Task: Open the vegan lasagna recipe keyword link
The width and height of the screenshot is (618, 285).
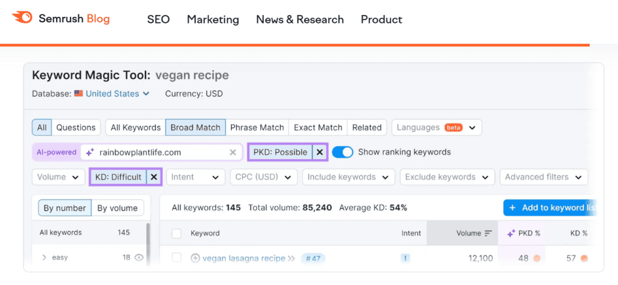Action: pyautogui.click(x=244, y=258)
